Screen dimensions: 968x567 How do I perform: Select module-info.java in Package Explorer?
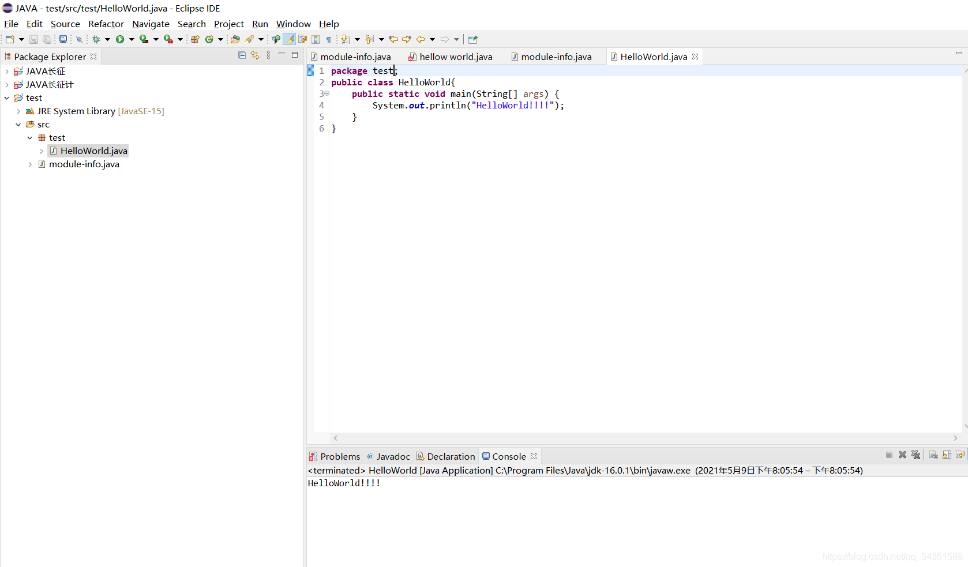tap(84, 164)
